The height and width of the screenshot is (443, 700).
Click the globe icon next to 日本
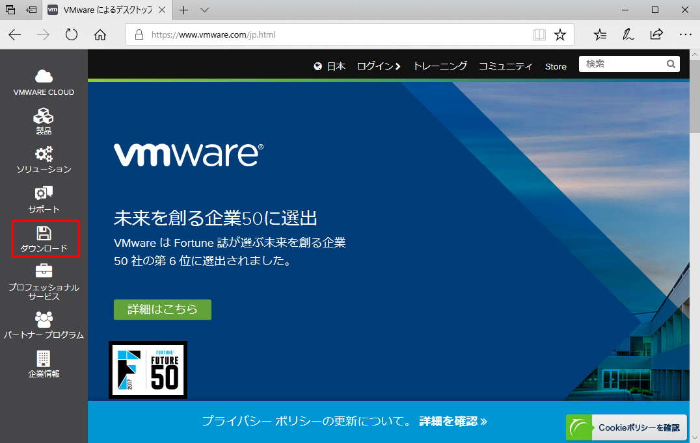(317, 66)
